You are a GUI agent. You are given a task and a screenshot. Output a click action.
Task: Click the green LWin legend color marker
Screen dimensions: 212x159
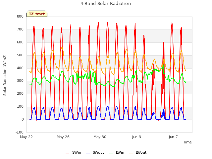coord(111,153)
